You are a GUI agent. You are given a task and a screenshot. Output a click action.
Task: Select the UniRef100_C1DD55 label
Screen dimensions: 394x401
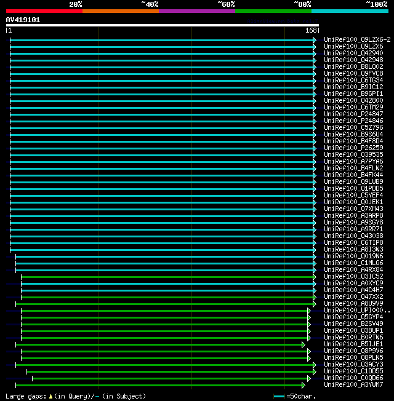[353, 371]
